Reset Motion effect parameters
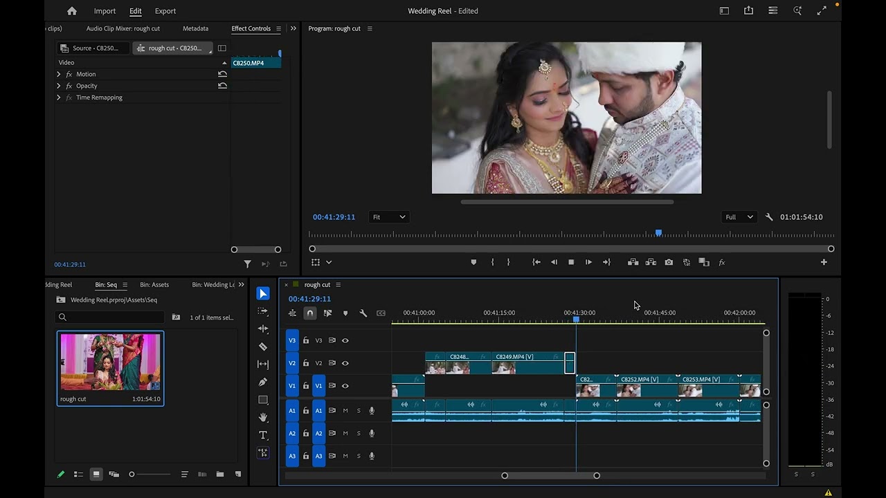This screenshot has height=498, width=886. [x=222, y=74]
